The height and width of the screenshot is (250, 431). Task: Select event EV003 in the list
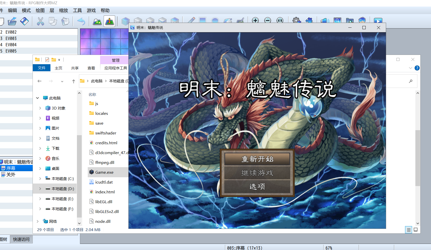(x=11, y=38)
